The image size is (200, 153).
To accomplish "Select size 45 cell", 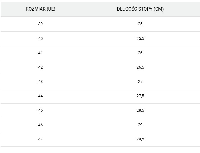I will (x=40, y=110).
